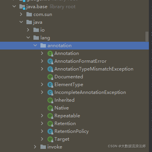Click the Inherited annotation icon

click(x=50, y=100)
